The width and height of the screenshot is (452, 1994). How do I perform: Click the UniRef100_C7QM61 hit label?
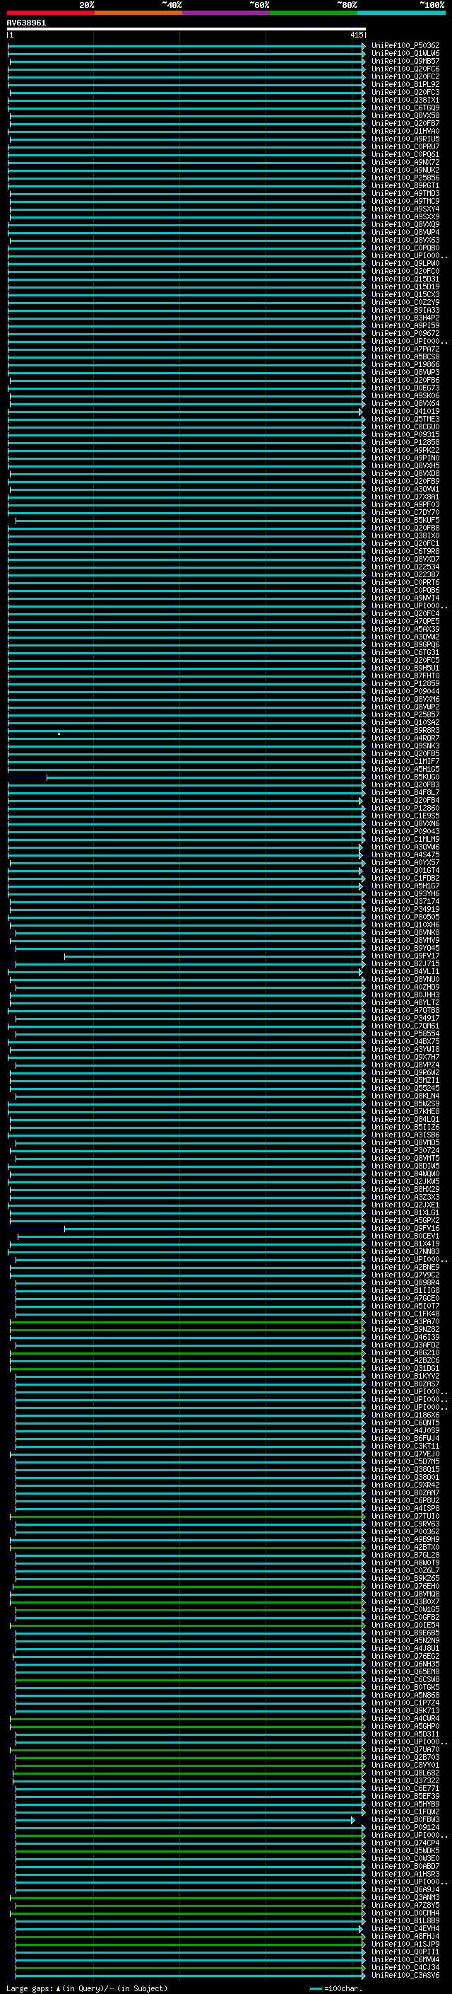(x=405, y=1026)
